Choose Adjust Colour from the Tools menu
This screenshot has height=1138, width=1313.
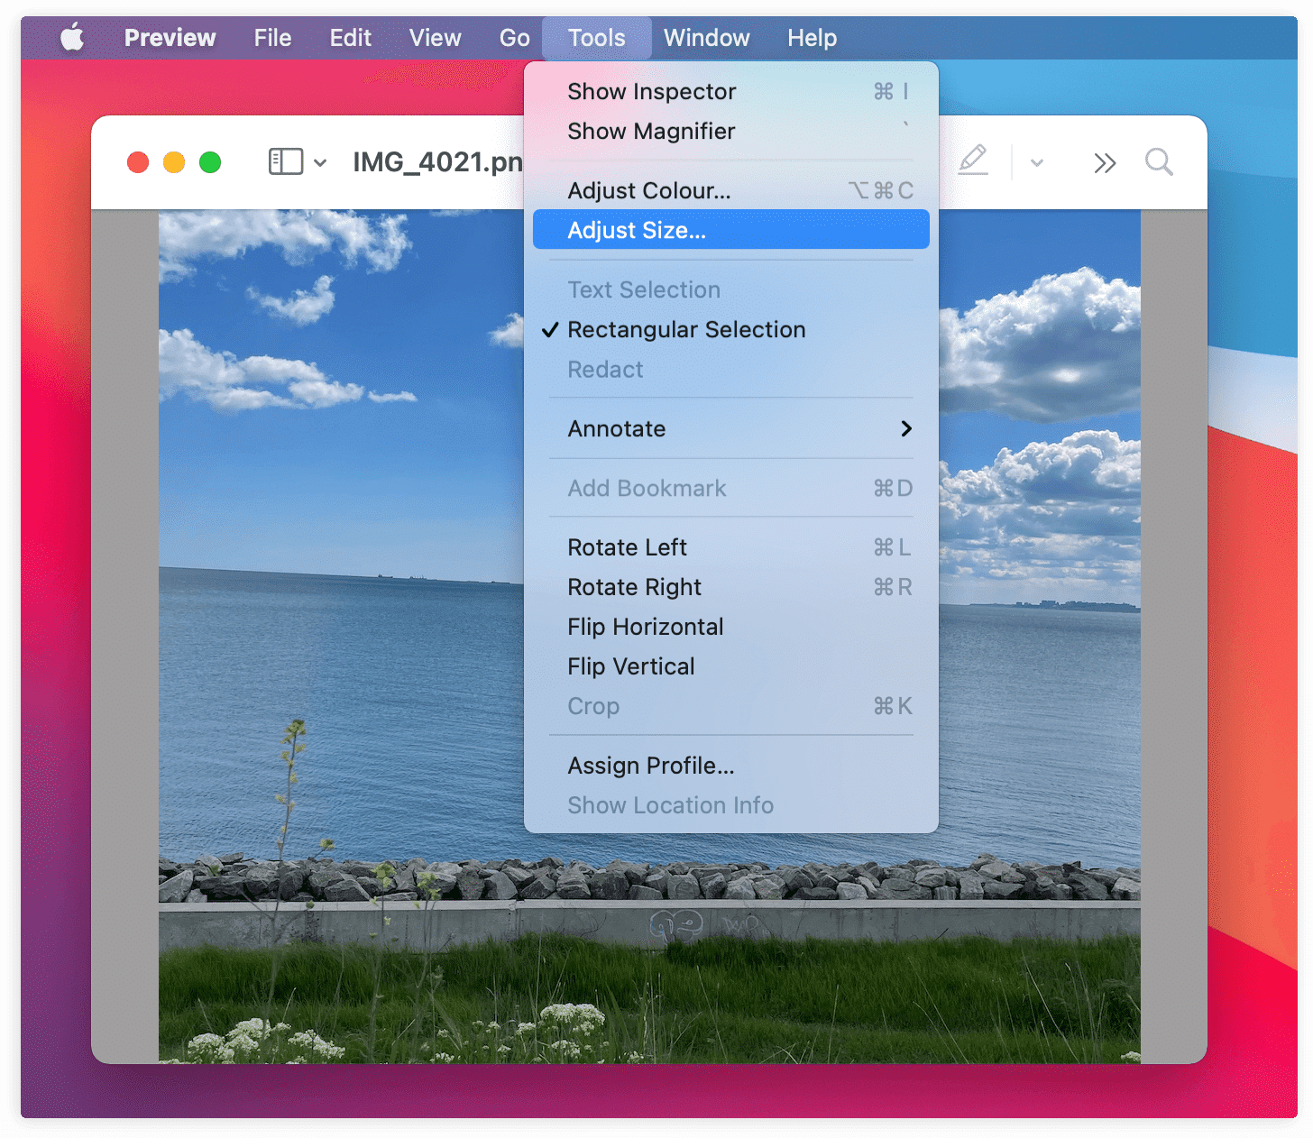pos(648,190)
